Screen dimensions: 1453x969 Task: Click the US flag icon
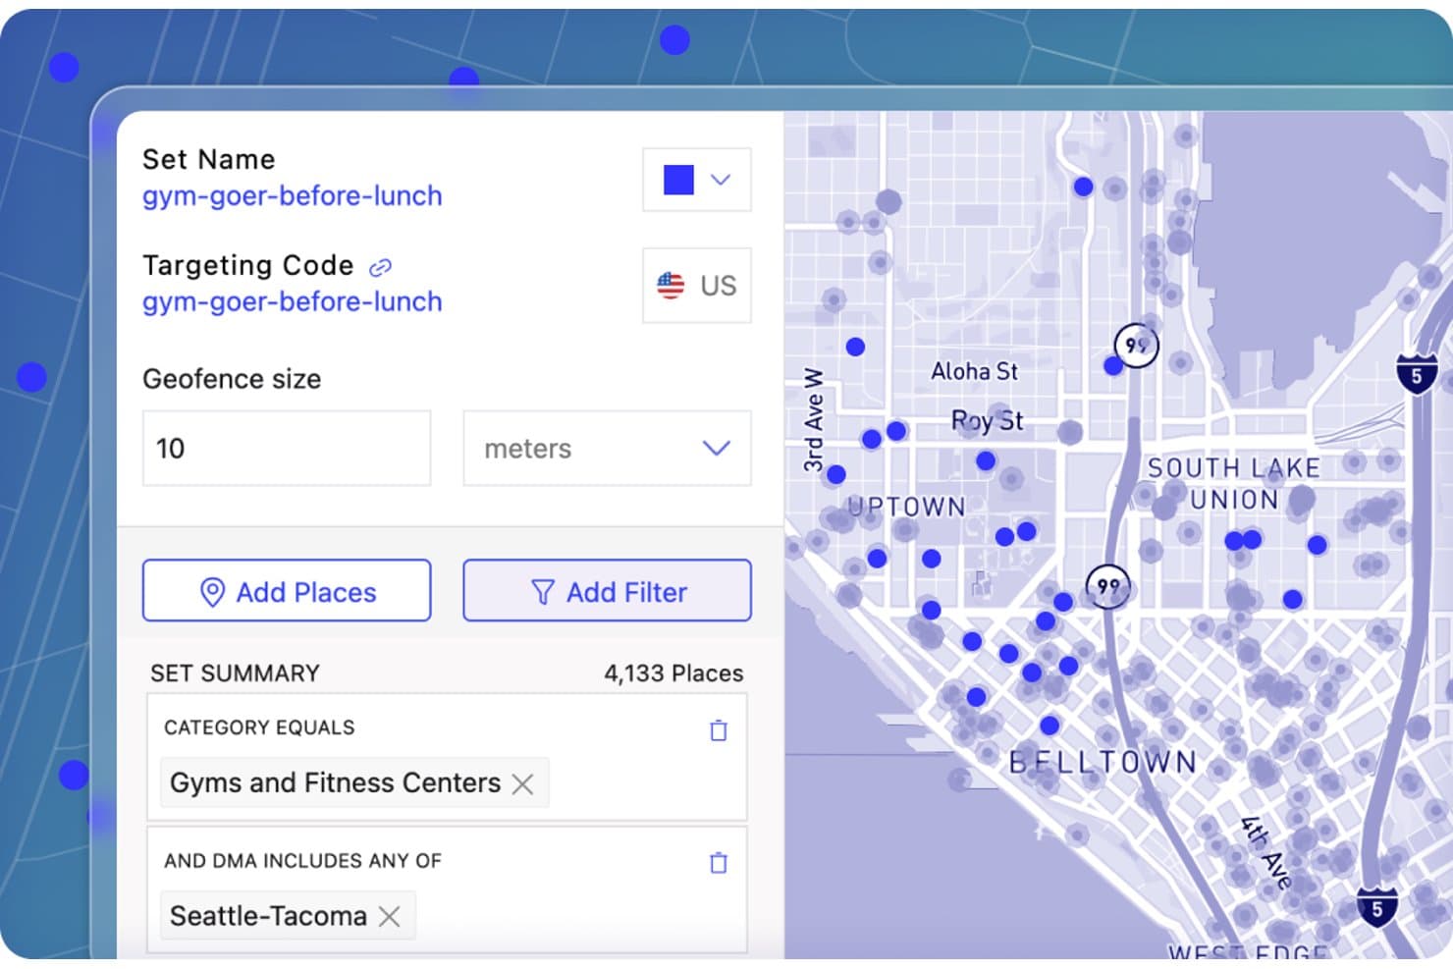pyautogui.click(x=671, y=286)
